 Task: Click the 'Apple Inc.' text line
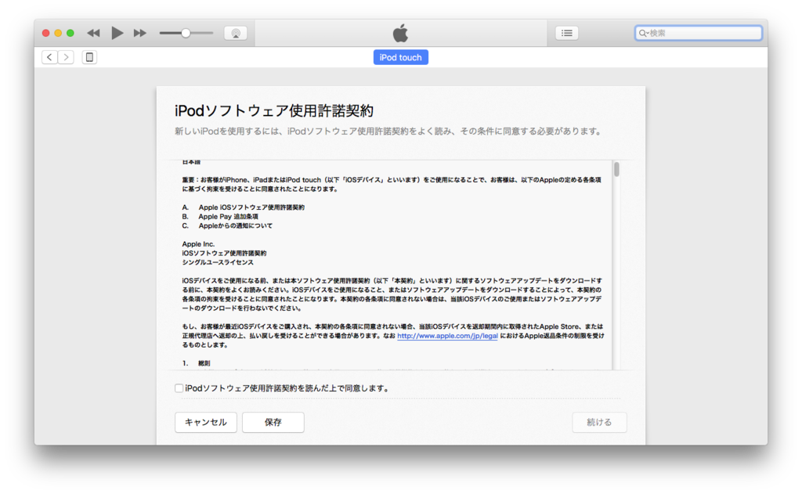198,244
